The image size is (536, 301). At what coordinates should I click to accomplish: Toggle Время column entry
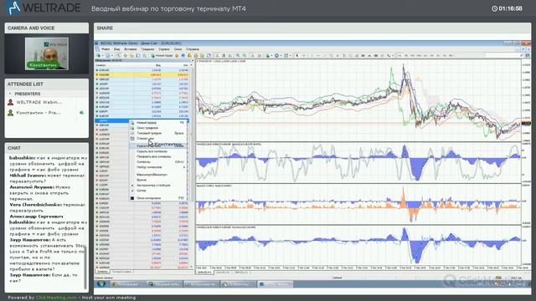(x=158, y=180)
